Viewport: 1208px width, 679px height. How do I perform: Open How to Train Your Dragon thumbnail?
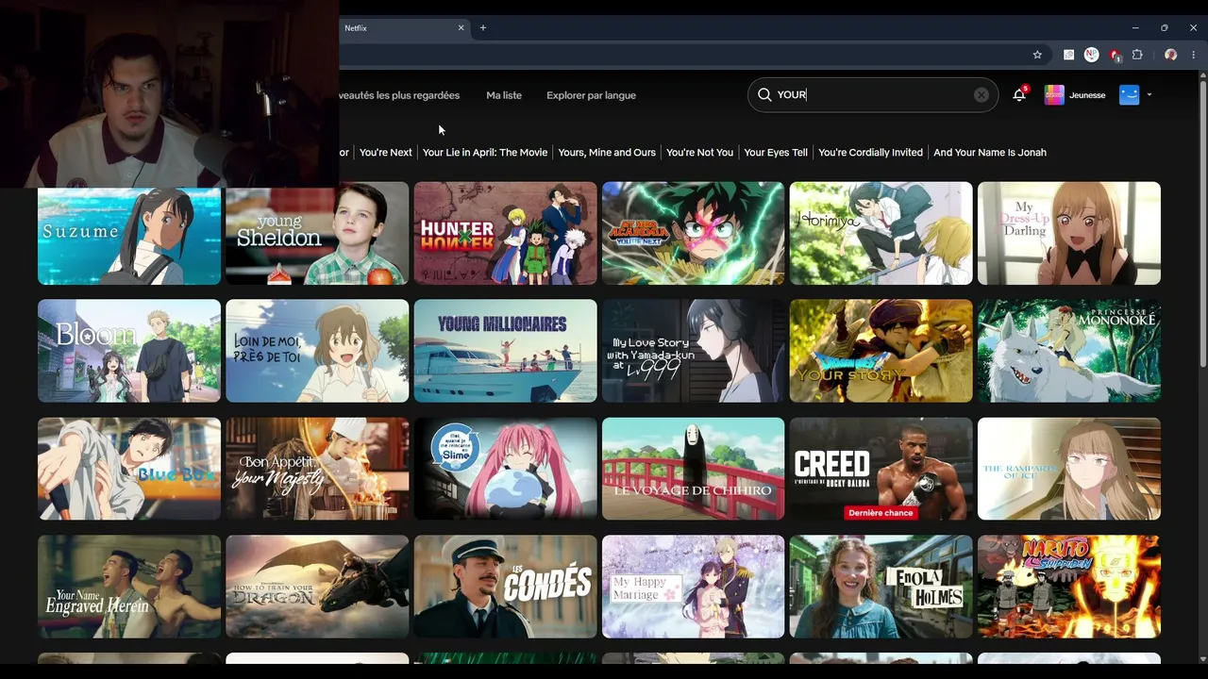317,587
